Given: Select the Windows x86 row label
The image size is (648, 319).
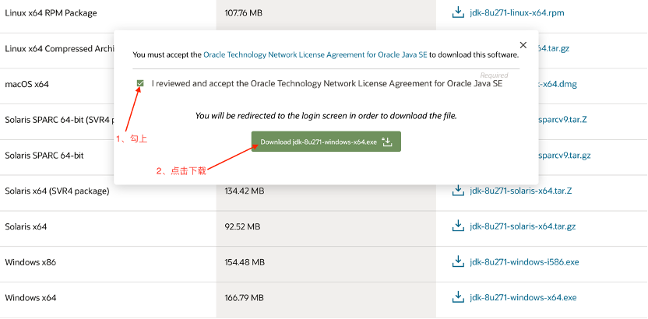Looking at the screenshot, I should click(30, 262).
